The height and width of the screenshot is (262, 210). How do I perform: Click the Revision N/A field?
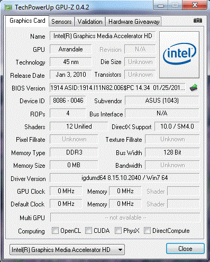[140, 49]
